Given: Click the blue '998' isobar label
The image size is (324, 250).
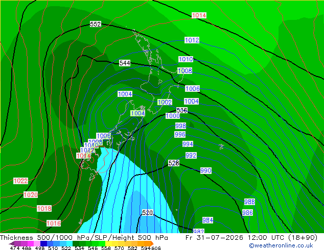Looking at the screenshot, I should [180, 126].
